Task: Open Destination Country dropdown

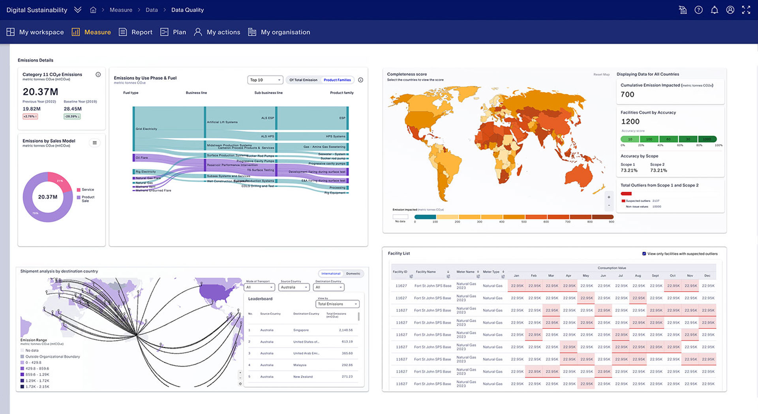Action: [x=329, y=287]
